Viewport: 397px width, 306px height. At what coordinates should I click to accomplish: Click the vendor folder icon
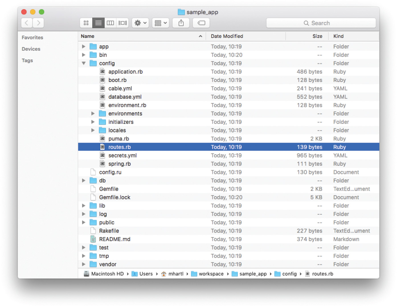coord(93,264)
